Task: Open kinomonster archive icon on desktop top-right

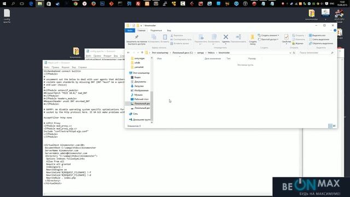Action: (x=312, y=15)
